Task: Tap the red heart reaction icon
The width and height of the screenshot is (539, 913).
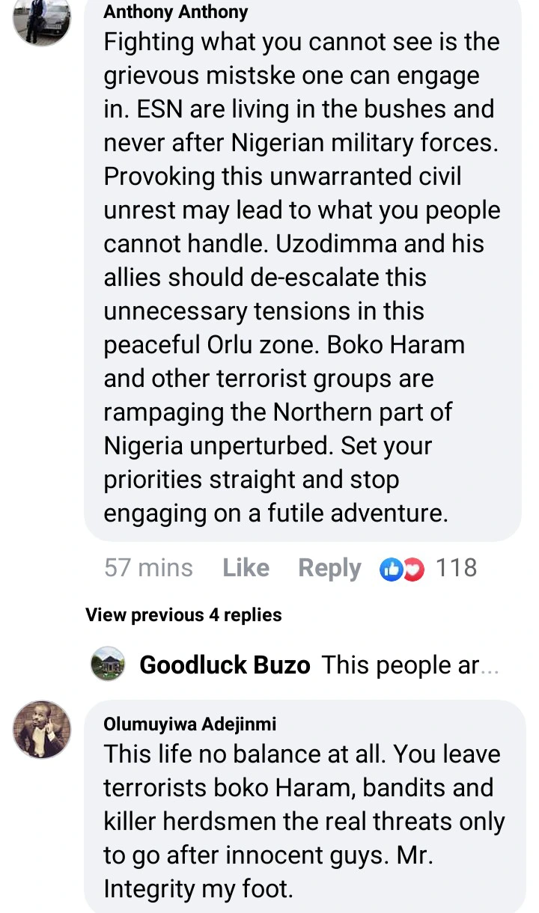Action: (413, 570)
